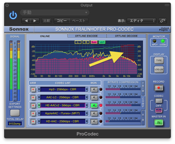Toggle the R channel display
Image resolution: width=175 pixels, height=144 pixels.
86,42
